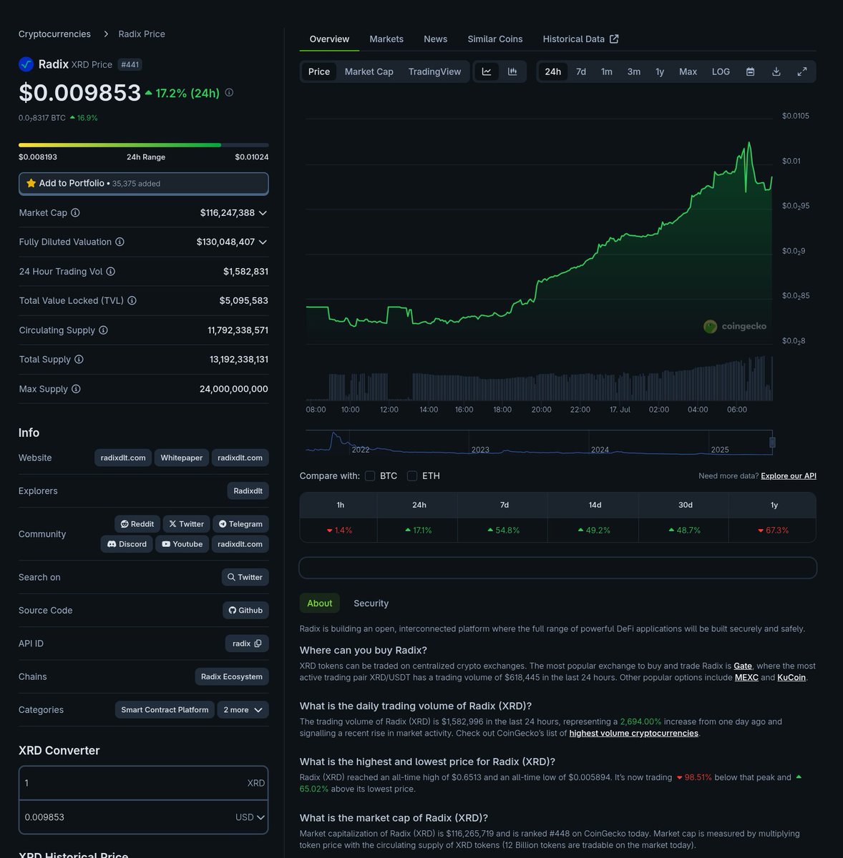The image size is (843, 858).
Task: Open the MEXC exchange link
Action: coord(746,677)
